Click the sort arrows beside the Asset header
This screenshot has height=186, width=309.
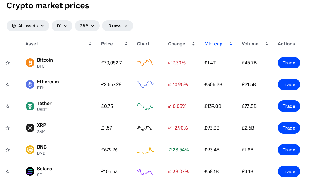[x=90, y=44]
